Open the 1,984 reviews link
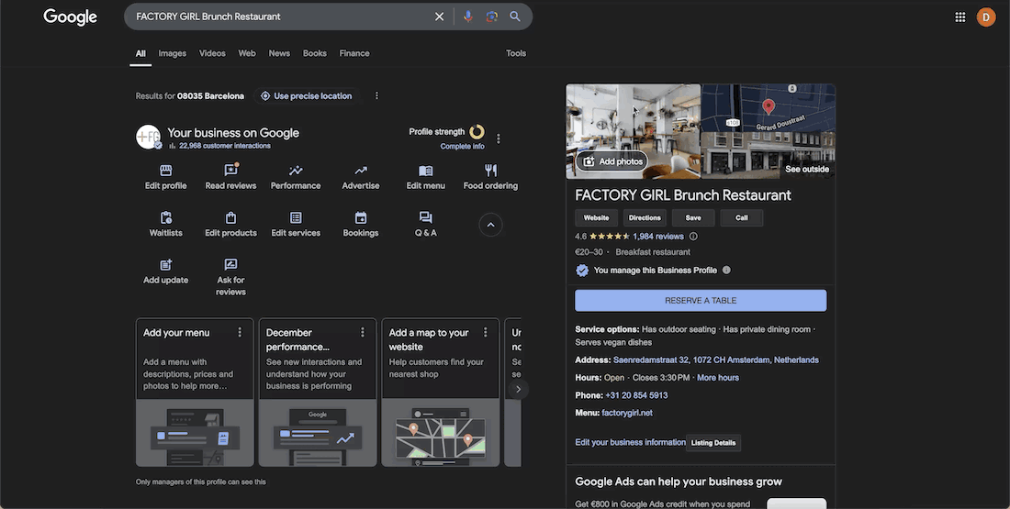Screen dimensions: 1010x509 pyautogui.click(x=658, y=237)
